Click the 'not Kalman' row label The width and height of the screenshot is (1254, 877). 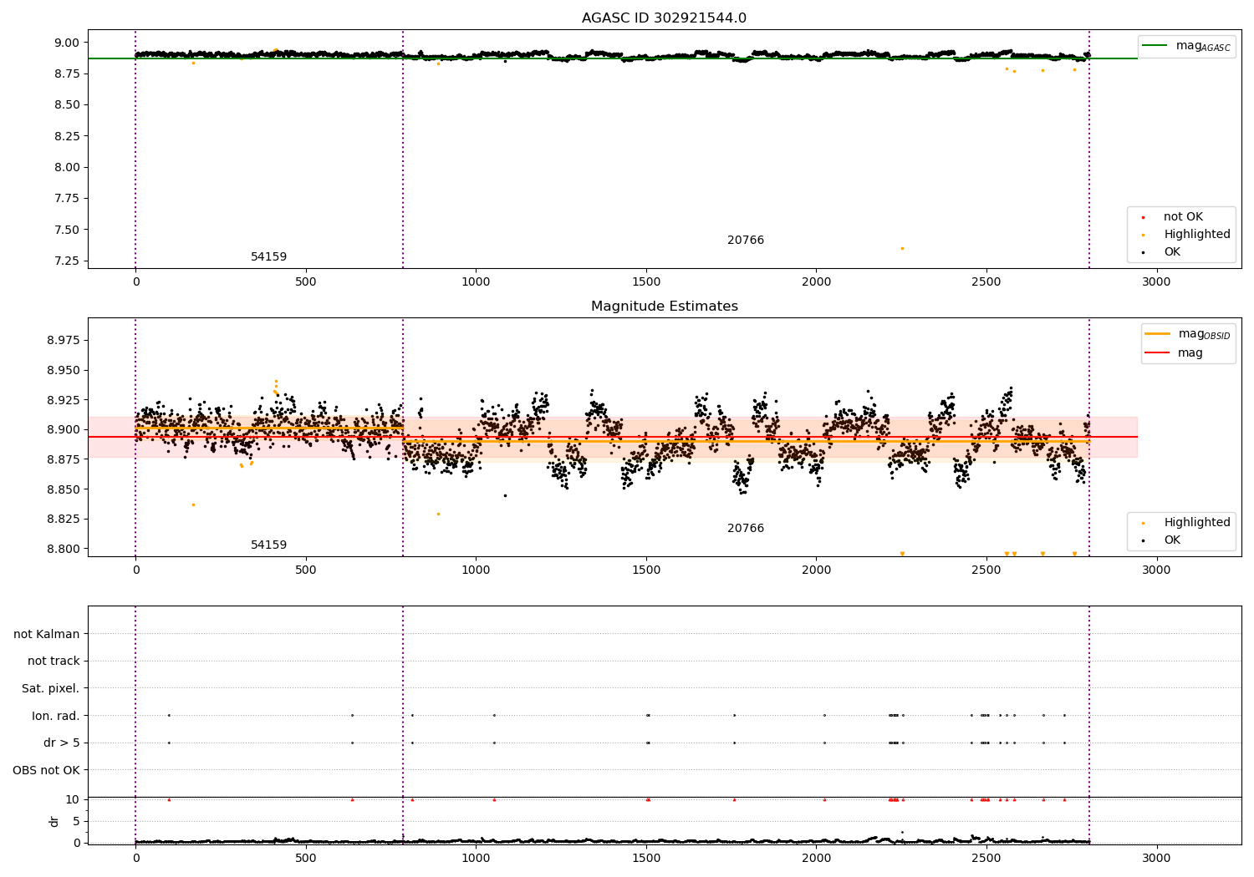click(47, 634)
